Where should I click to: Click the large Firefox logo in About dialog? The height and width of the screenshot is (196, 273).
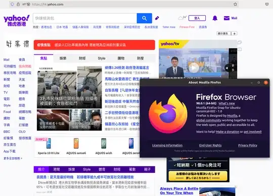[x=168, y=114]
